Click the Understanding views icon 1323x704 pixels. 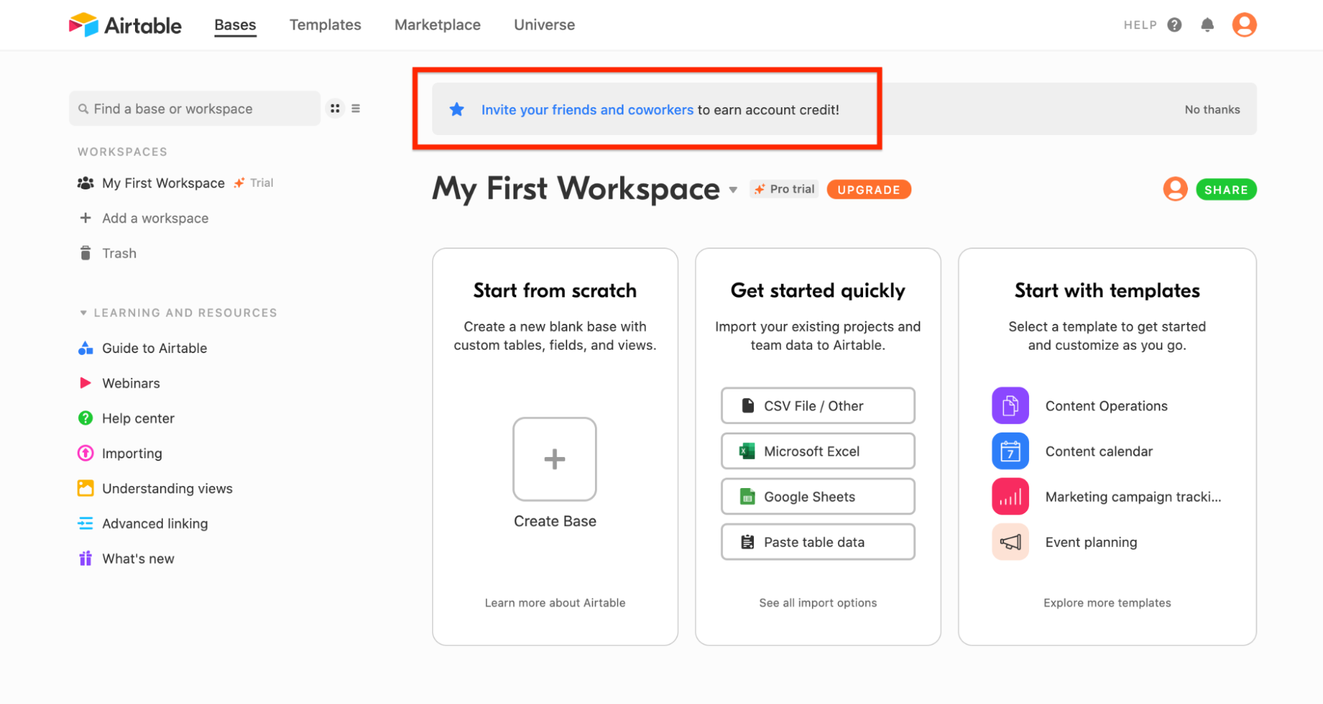click(x=85, y=488)
